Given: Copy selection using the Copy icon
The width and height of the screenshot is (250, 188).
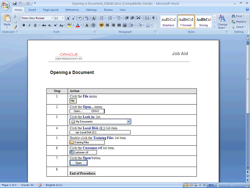Looking at the screenshot, I should [15, 22].
